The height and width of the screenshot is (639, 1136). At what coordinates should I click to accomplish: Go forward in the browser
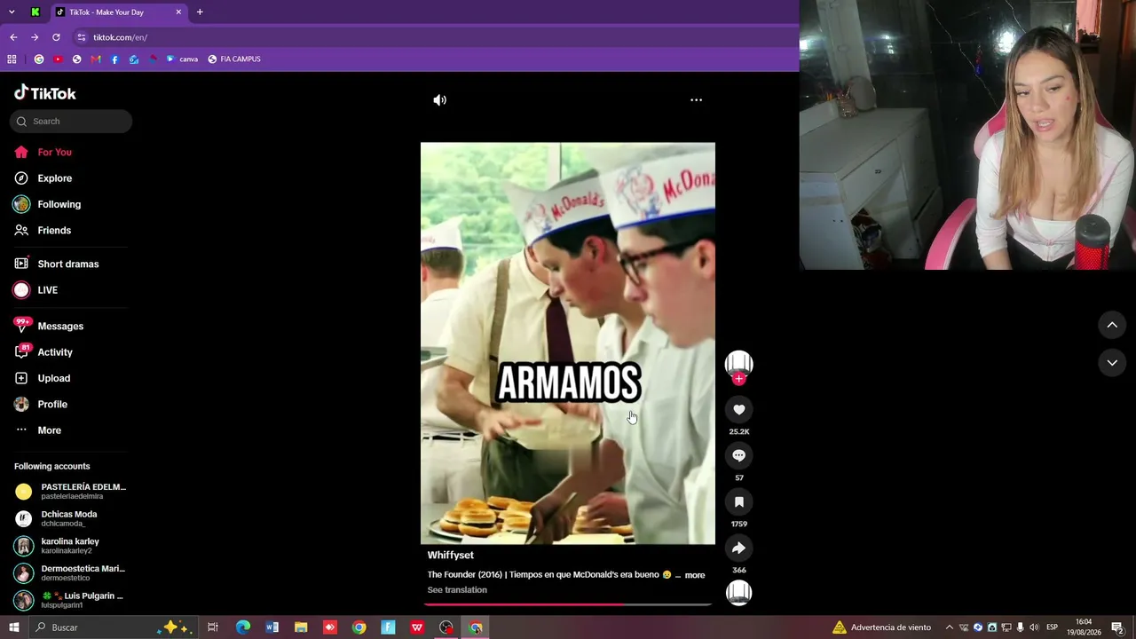tap(35, 37)
